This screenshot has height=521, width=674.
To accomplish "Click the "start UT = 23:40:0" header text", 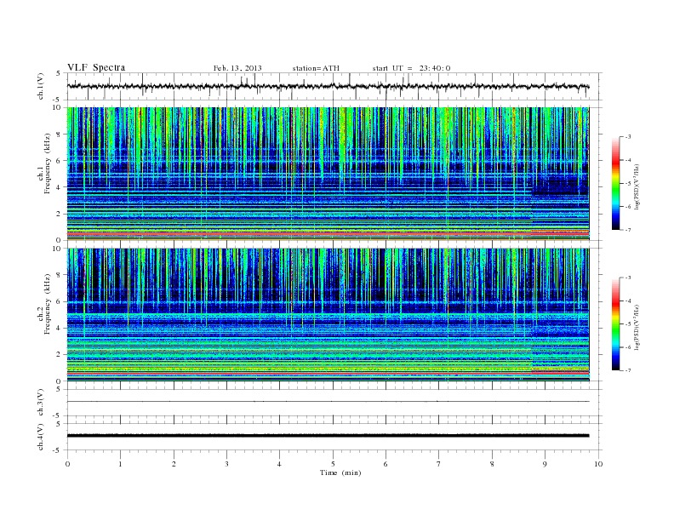I will point(411,68).
